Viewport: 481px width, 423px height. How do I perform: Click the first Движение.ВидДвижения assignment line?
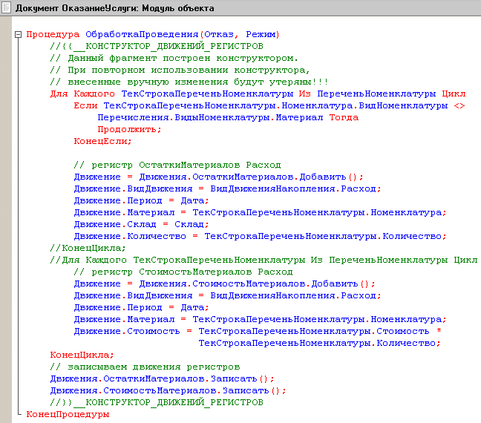coord(228,189)
